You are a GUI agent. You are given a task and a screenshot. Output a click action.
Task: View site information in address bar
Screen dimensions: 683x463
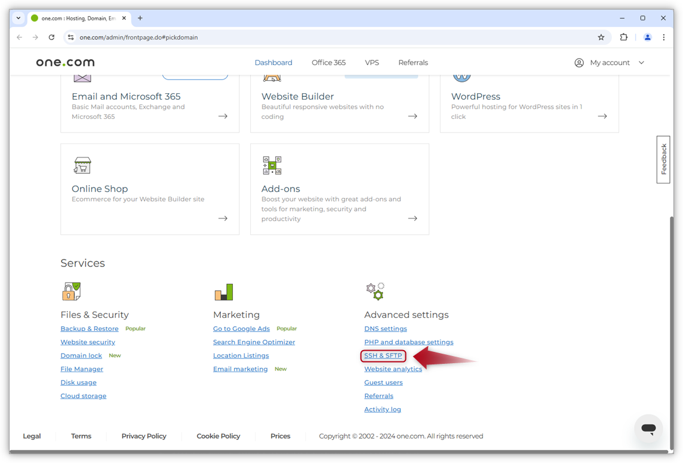70,38
